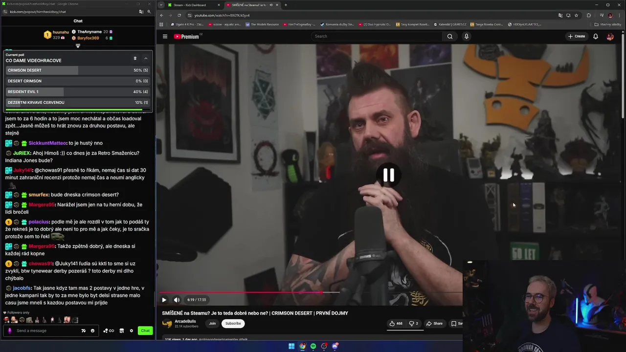Open Spotify from the taskbar
This screenshot has width=626, height=352.
tap(313, 346)
